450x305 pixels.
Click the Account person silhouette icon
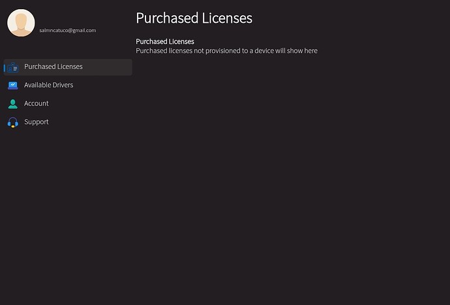coord(13,104)
